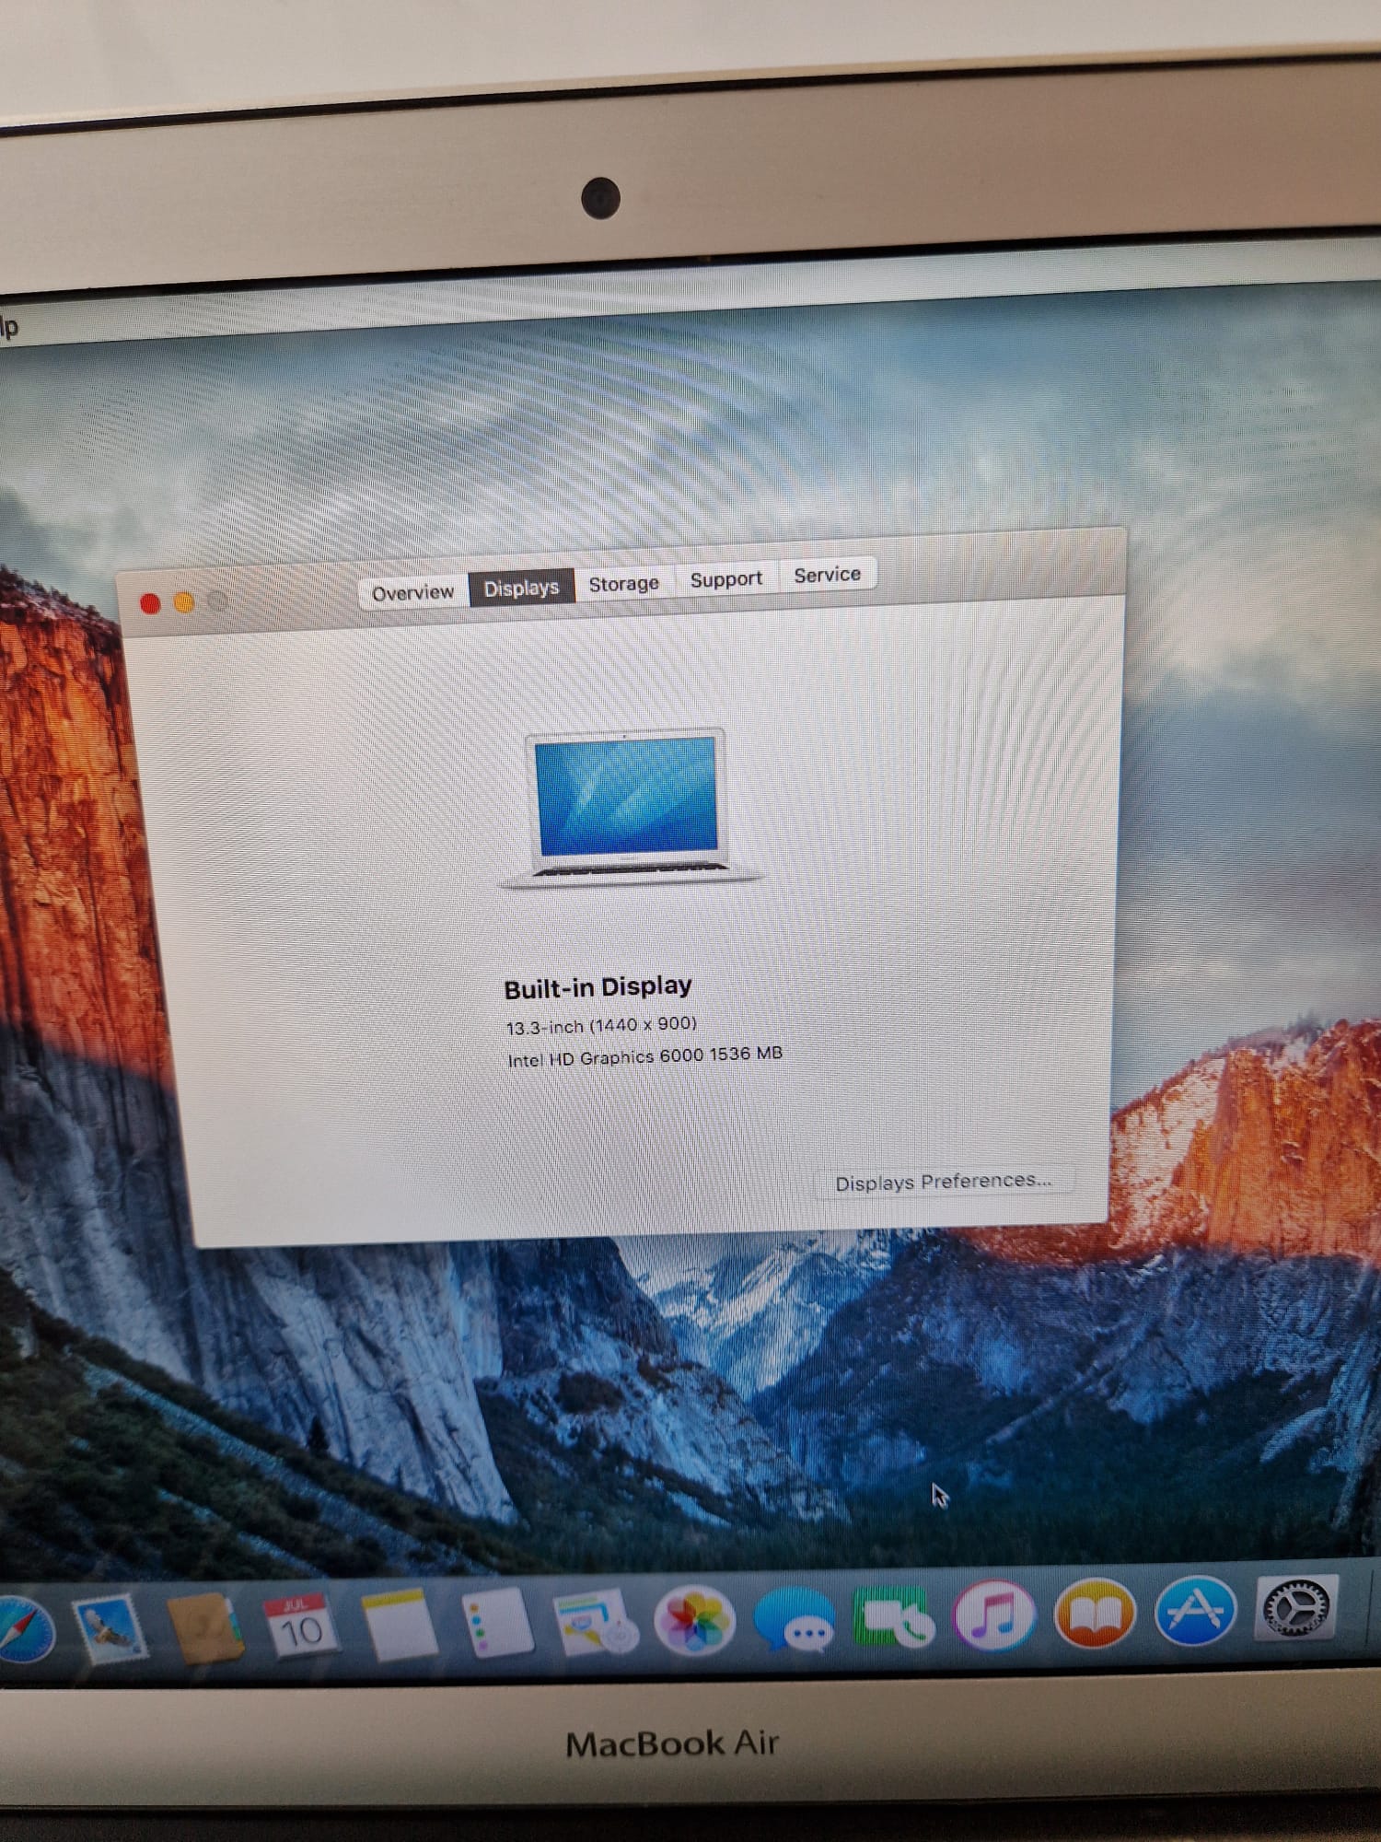Open System Preferences gear icon
1381x1842 pixels.
[x=1296, y=1607]
